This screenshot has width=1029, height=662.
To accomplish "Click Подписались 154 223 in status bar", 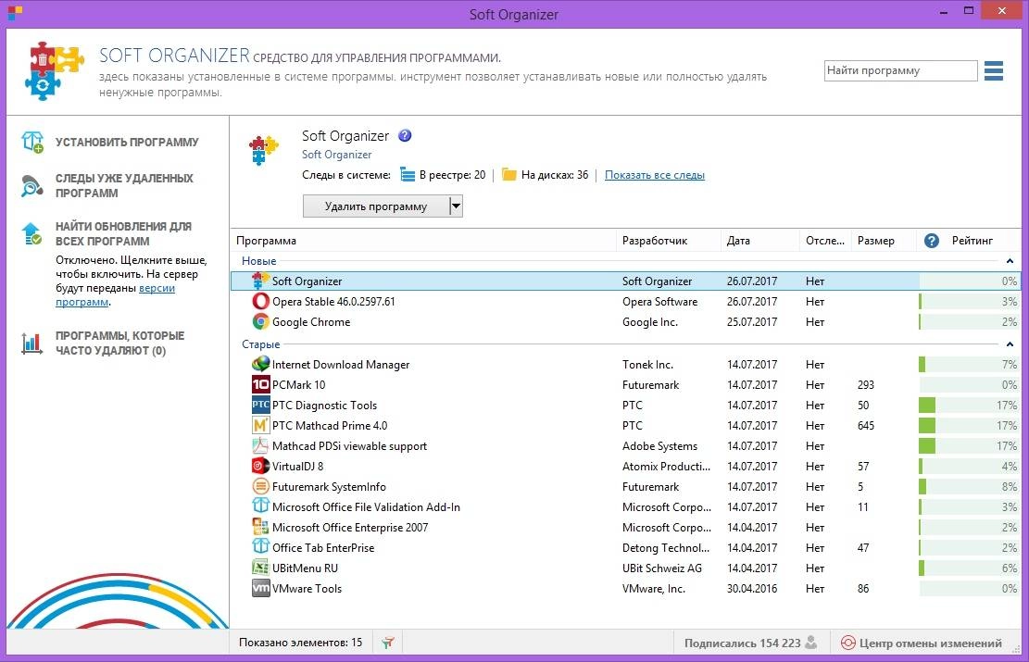I will [x=742, y=643].
